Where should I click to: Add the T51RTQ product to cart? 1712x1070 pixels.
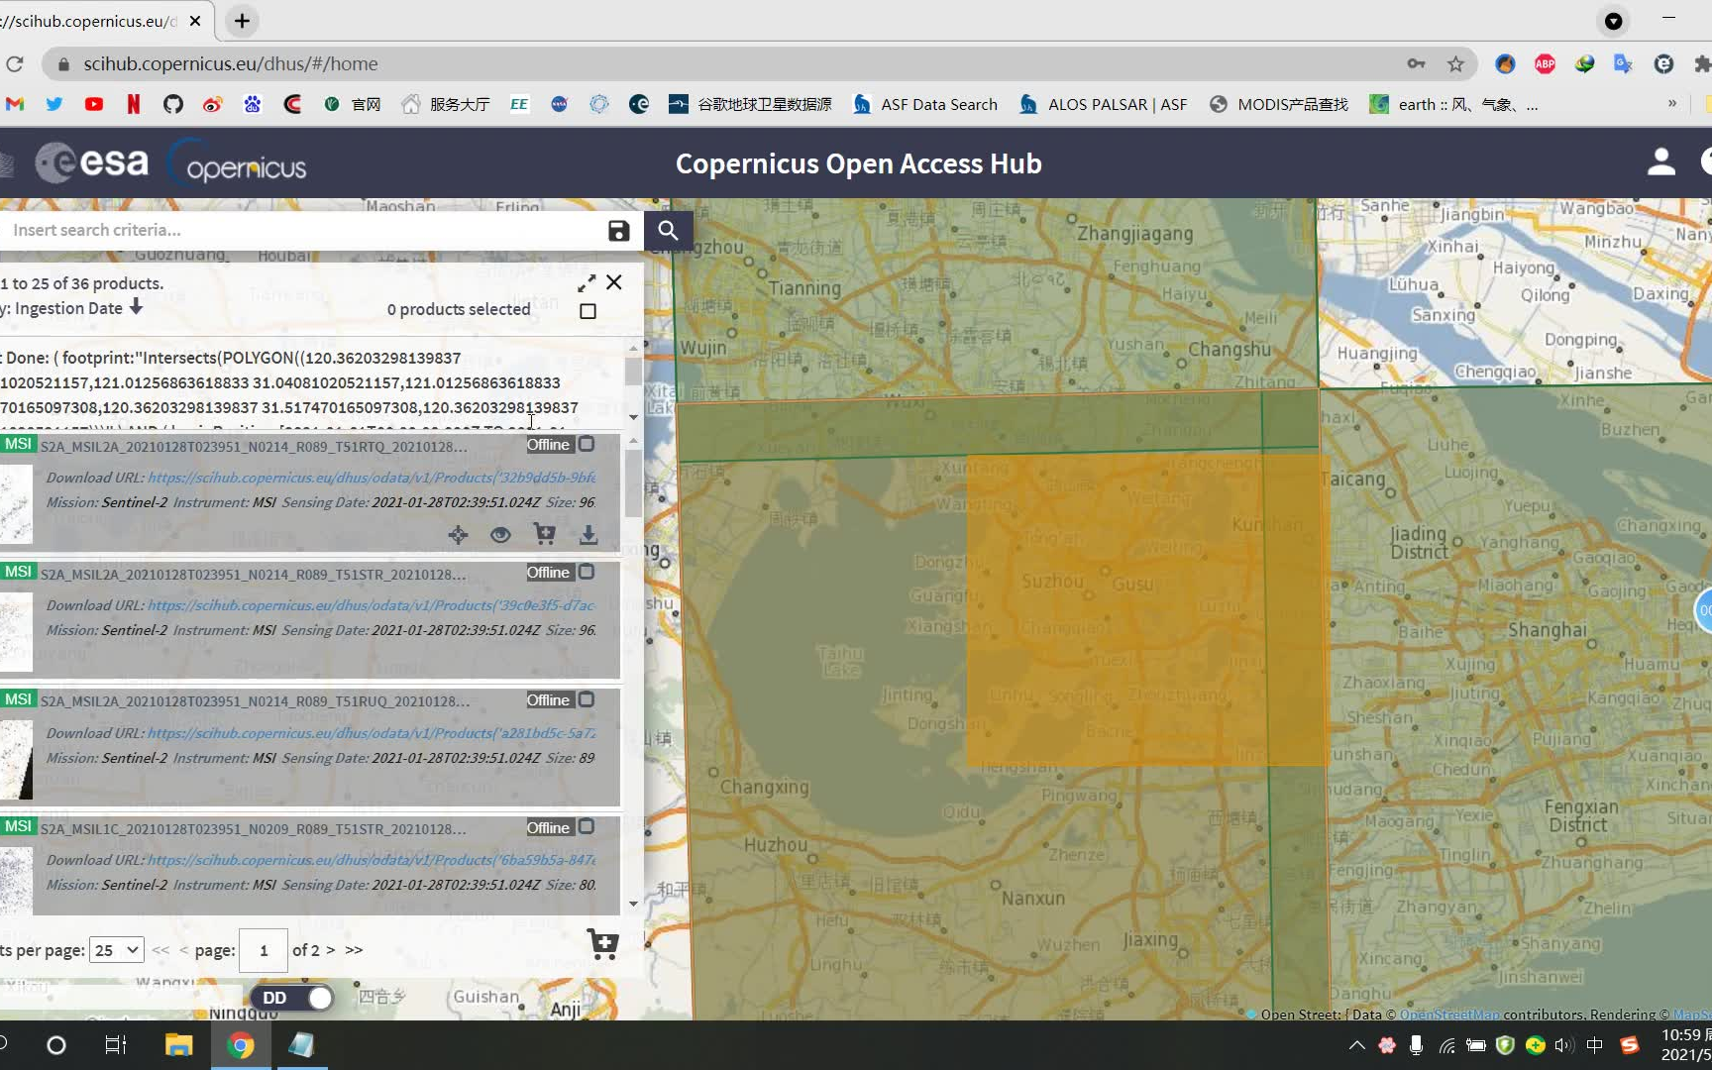pyautogui.click(x=544, y=534)
